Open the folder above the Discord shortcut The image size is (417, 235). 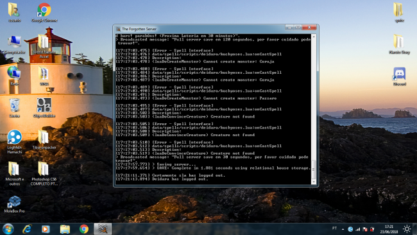coord(399,44)
